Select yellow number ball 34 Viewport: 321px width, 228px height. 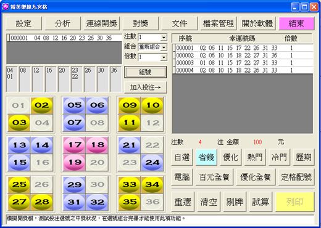152,184
